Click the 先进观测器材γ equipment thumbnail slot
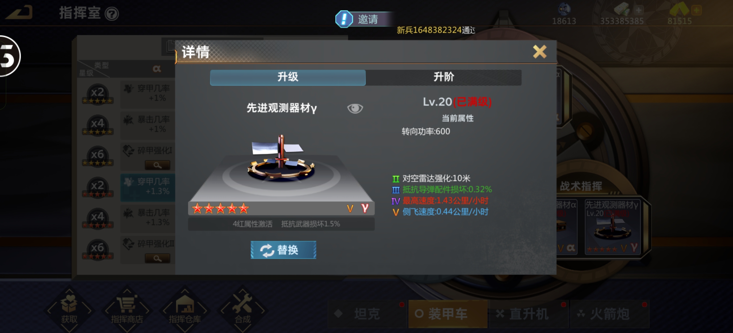The width and height of the screenshot is (733, 333). click(612, 227)
